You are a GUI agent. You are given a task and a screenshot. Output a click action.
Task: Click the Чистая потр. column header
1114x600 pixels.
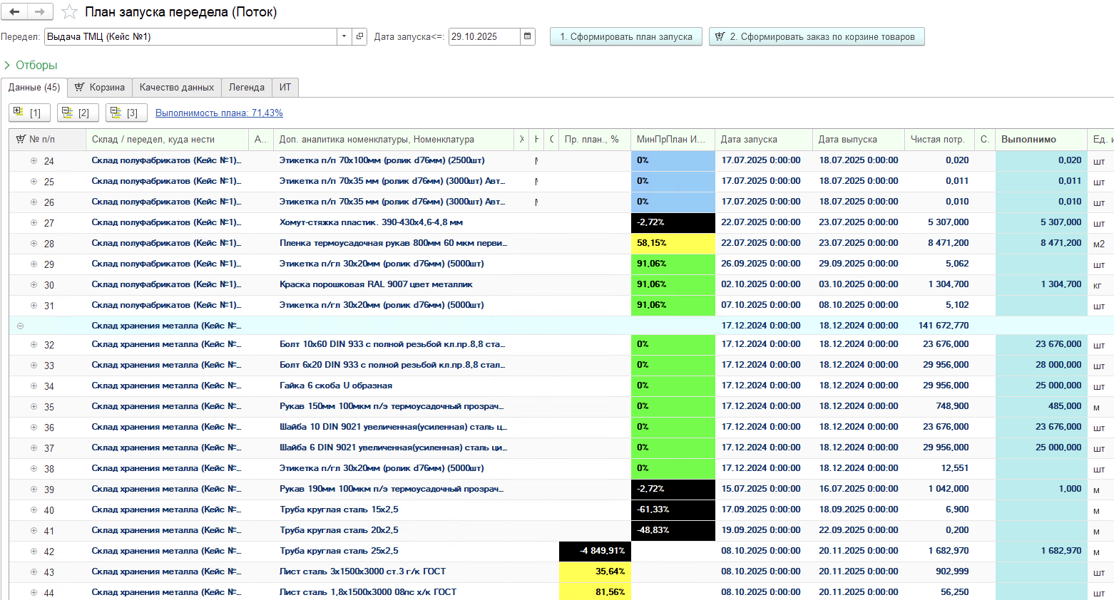click(939, 140)
